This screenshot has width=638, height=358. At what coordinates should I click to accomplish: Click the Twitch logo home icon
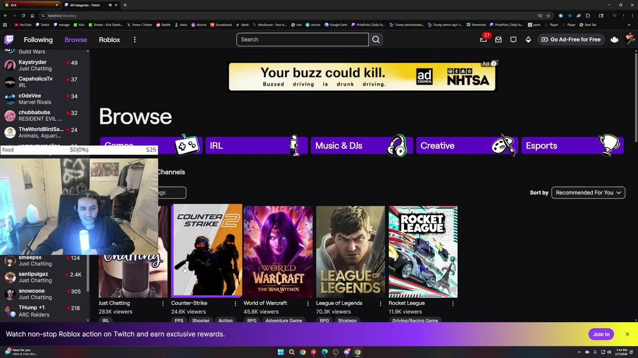[9, 40]
